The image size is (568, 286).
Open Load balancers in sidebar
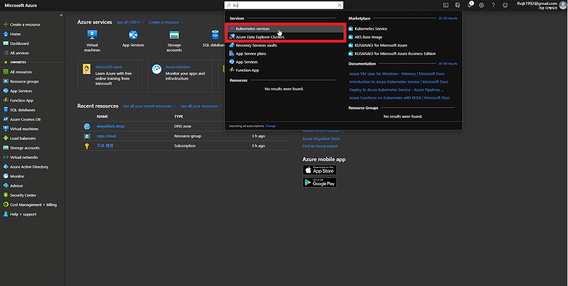tap(19, 138)
